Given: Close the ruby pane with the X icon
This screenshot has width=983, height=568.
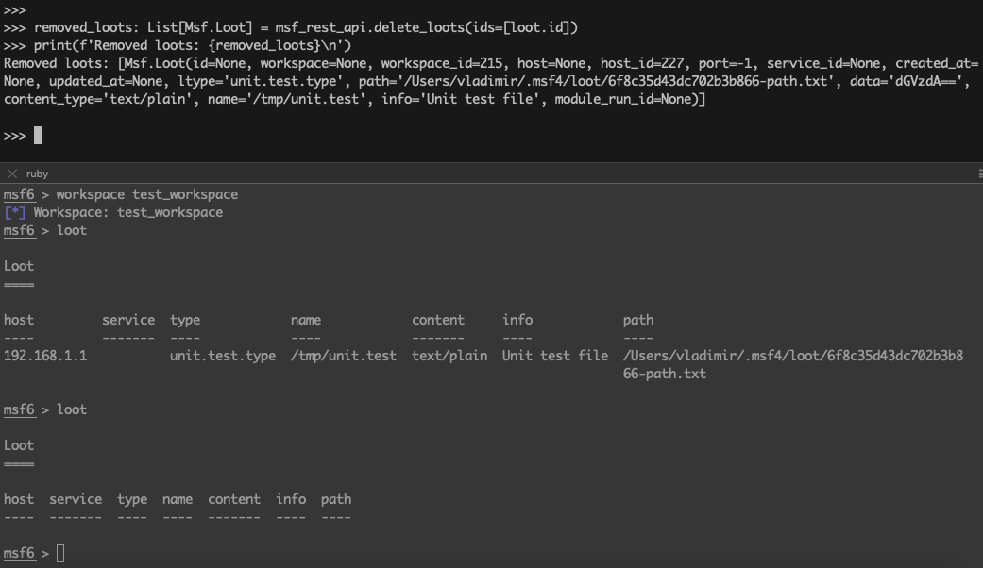Looking at the screenshot, I should pyautogui.click(x=12, y=174).
